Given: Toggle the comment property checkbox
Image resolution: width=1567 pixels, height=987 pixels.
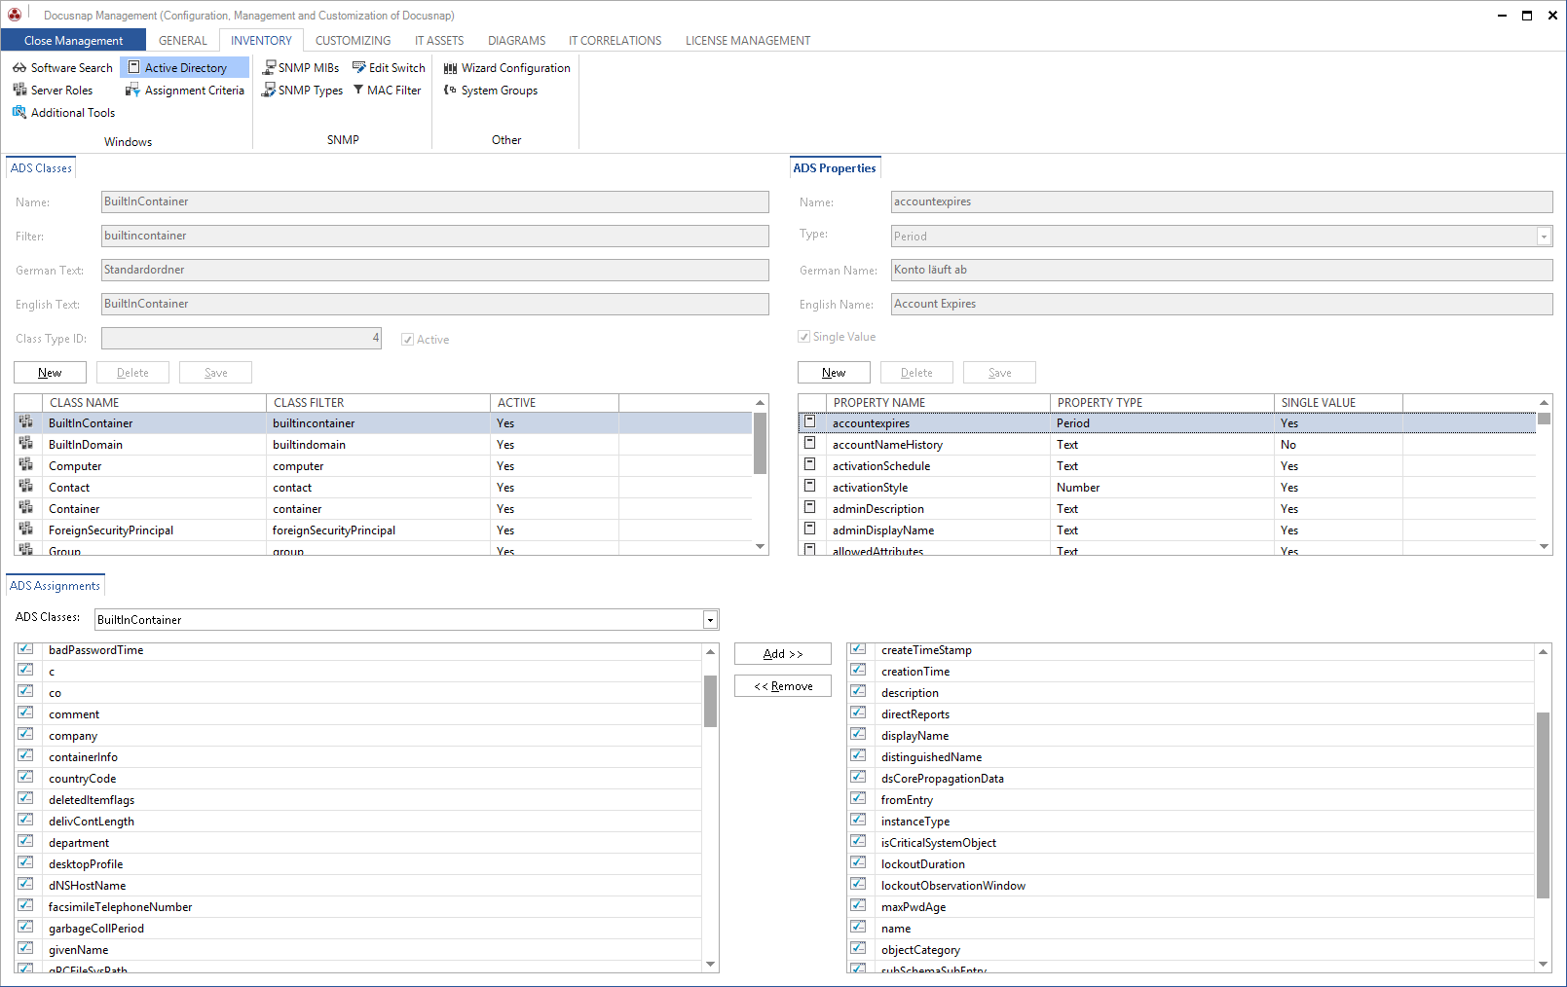Looking at the screenshot, I should (x=25, y=713).
